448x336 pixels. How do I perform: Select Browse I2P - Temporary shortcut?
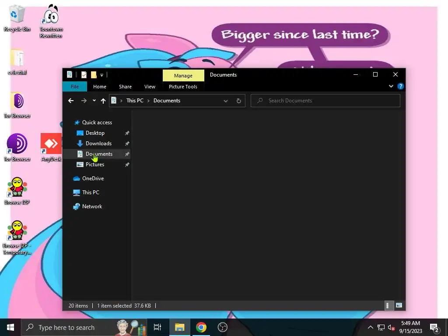tap(17, 238)
